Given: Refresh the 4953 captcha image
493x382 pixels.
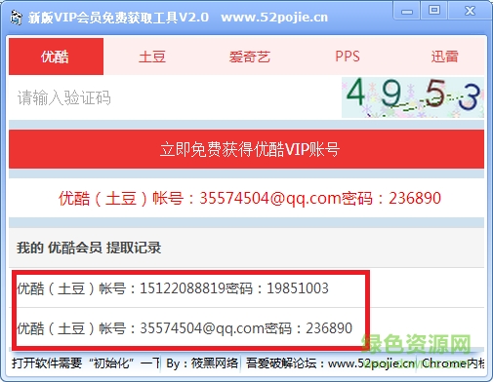Looking at the screenshot, I should (x=413, y=97).
